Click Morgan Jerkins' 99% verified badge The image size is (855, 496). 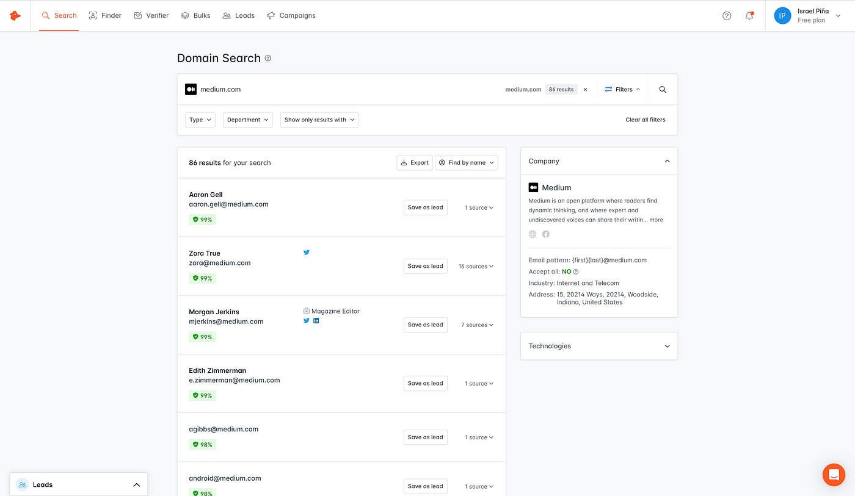coord(202,337)
